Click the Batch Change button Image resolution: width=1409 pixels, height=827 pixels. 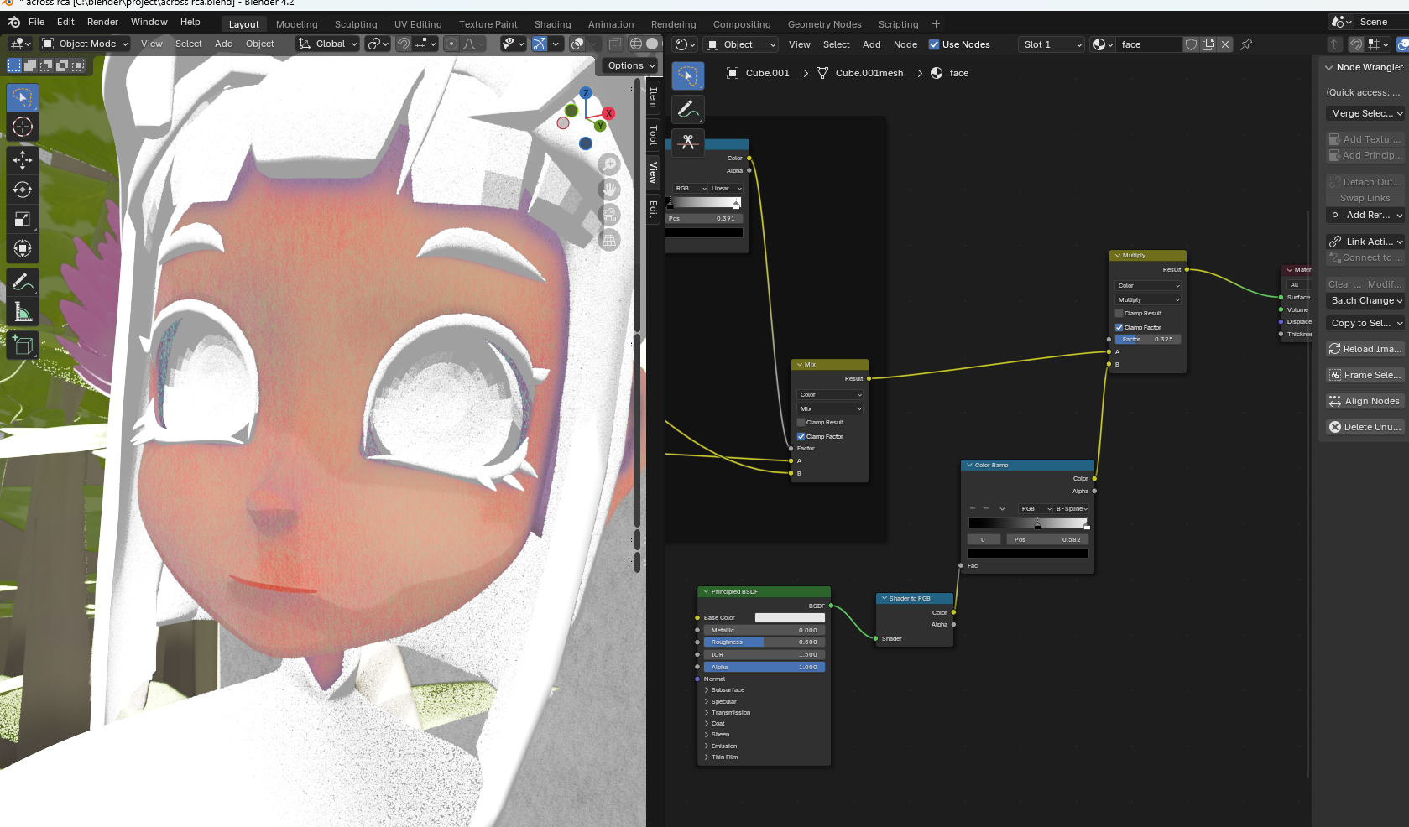[x=1365, y=300]
